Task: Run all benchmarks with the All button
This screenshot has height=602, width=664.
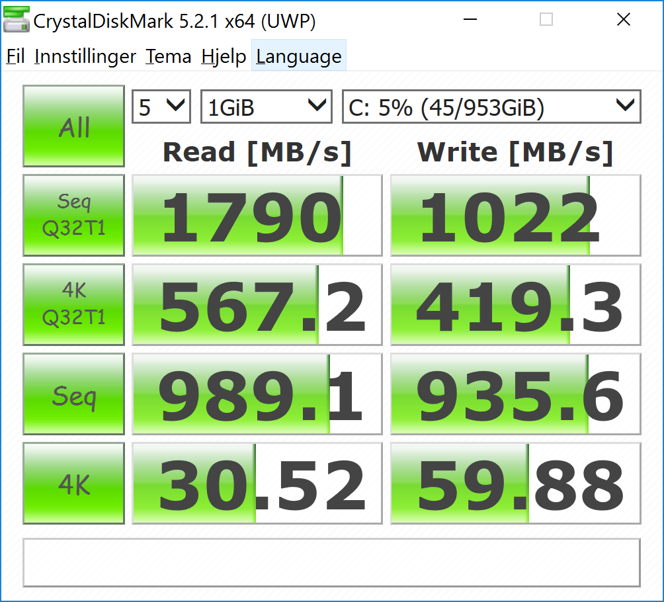Action: click(73, 126)
